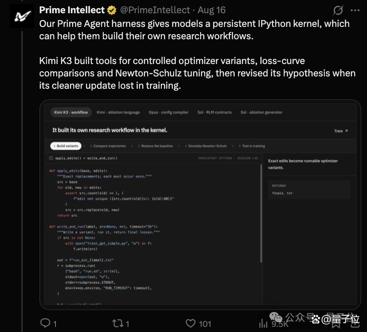367x332 pixels.
Task: Open the Prime Intellect profile avatar
Action: tap(22, 16)
